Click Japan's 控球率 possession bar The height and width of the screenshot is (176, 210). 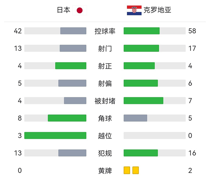click(73, 31)
